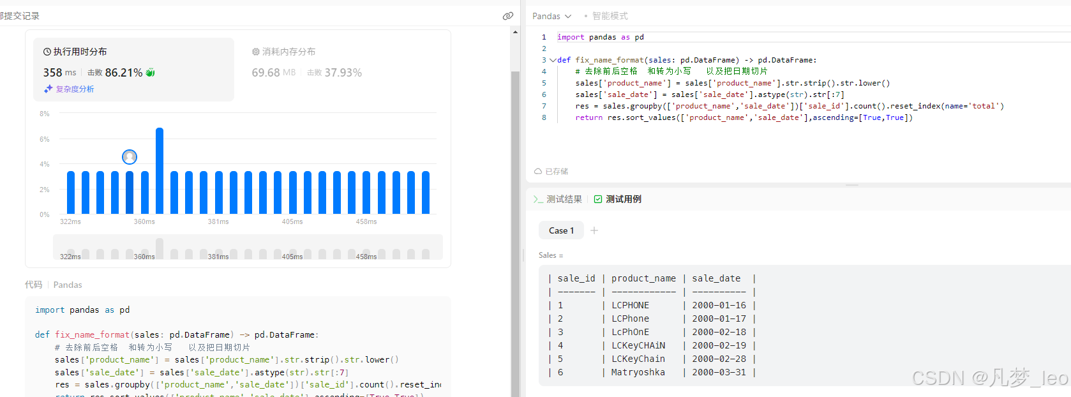Add a new test case with plus icon

coord(594,230)
